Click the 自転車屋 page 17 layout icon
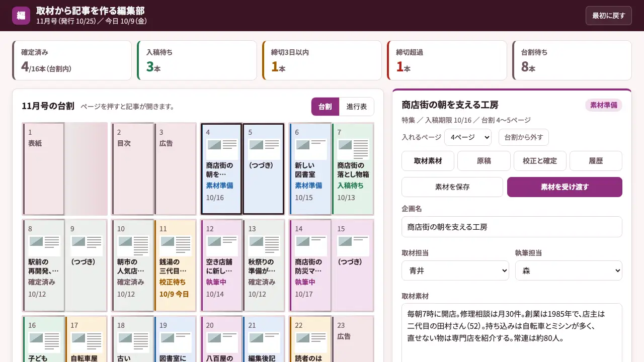 pyautogui.click(x=87, y=342)
